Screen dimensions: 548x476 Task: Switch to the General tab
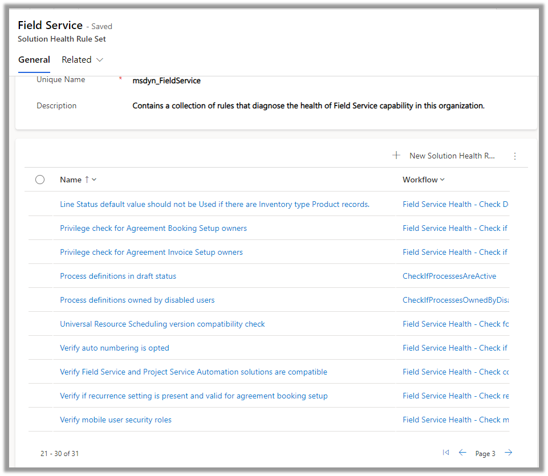click(x=34, y=60)
